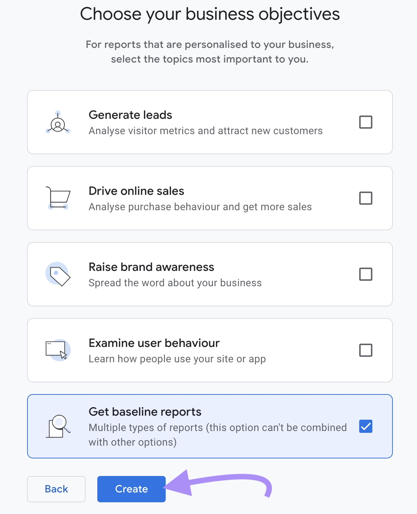This screenshot has width=417, height=514.
Task: Click the person icon beside Generate leads
Action: click(x=57, y=124)
